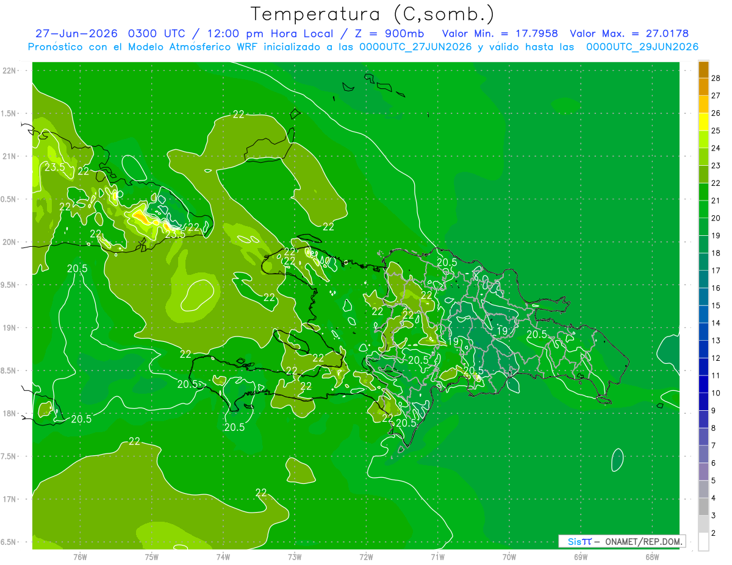Click the longitude label "75W"
The height and width of the screenshot is (565, 732).
pos(152,556)
